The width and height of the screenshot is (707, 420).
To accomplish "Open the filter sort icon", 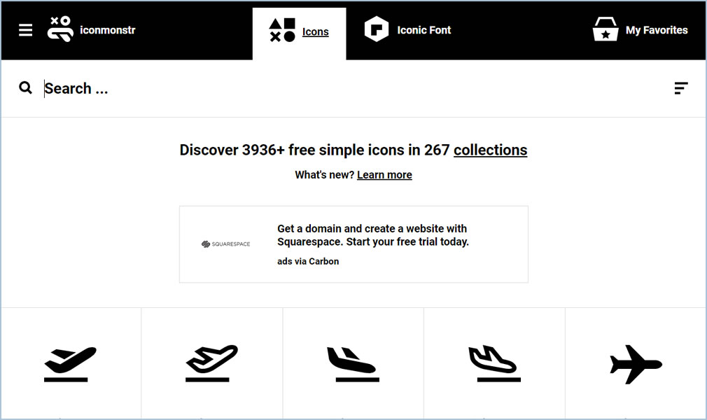I will point(681,88).
